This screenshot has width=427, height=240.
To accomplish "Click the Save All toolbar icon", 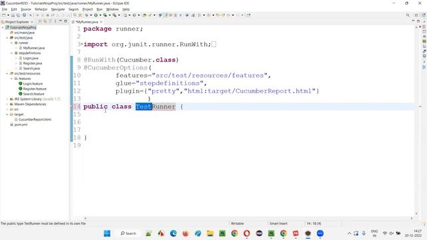I will (18, 15).
